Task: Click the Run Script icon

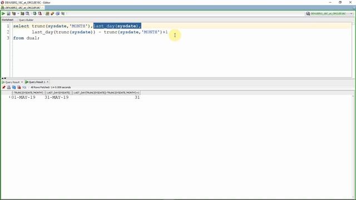Action: tap(8, 13)
